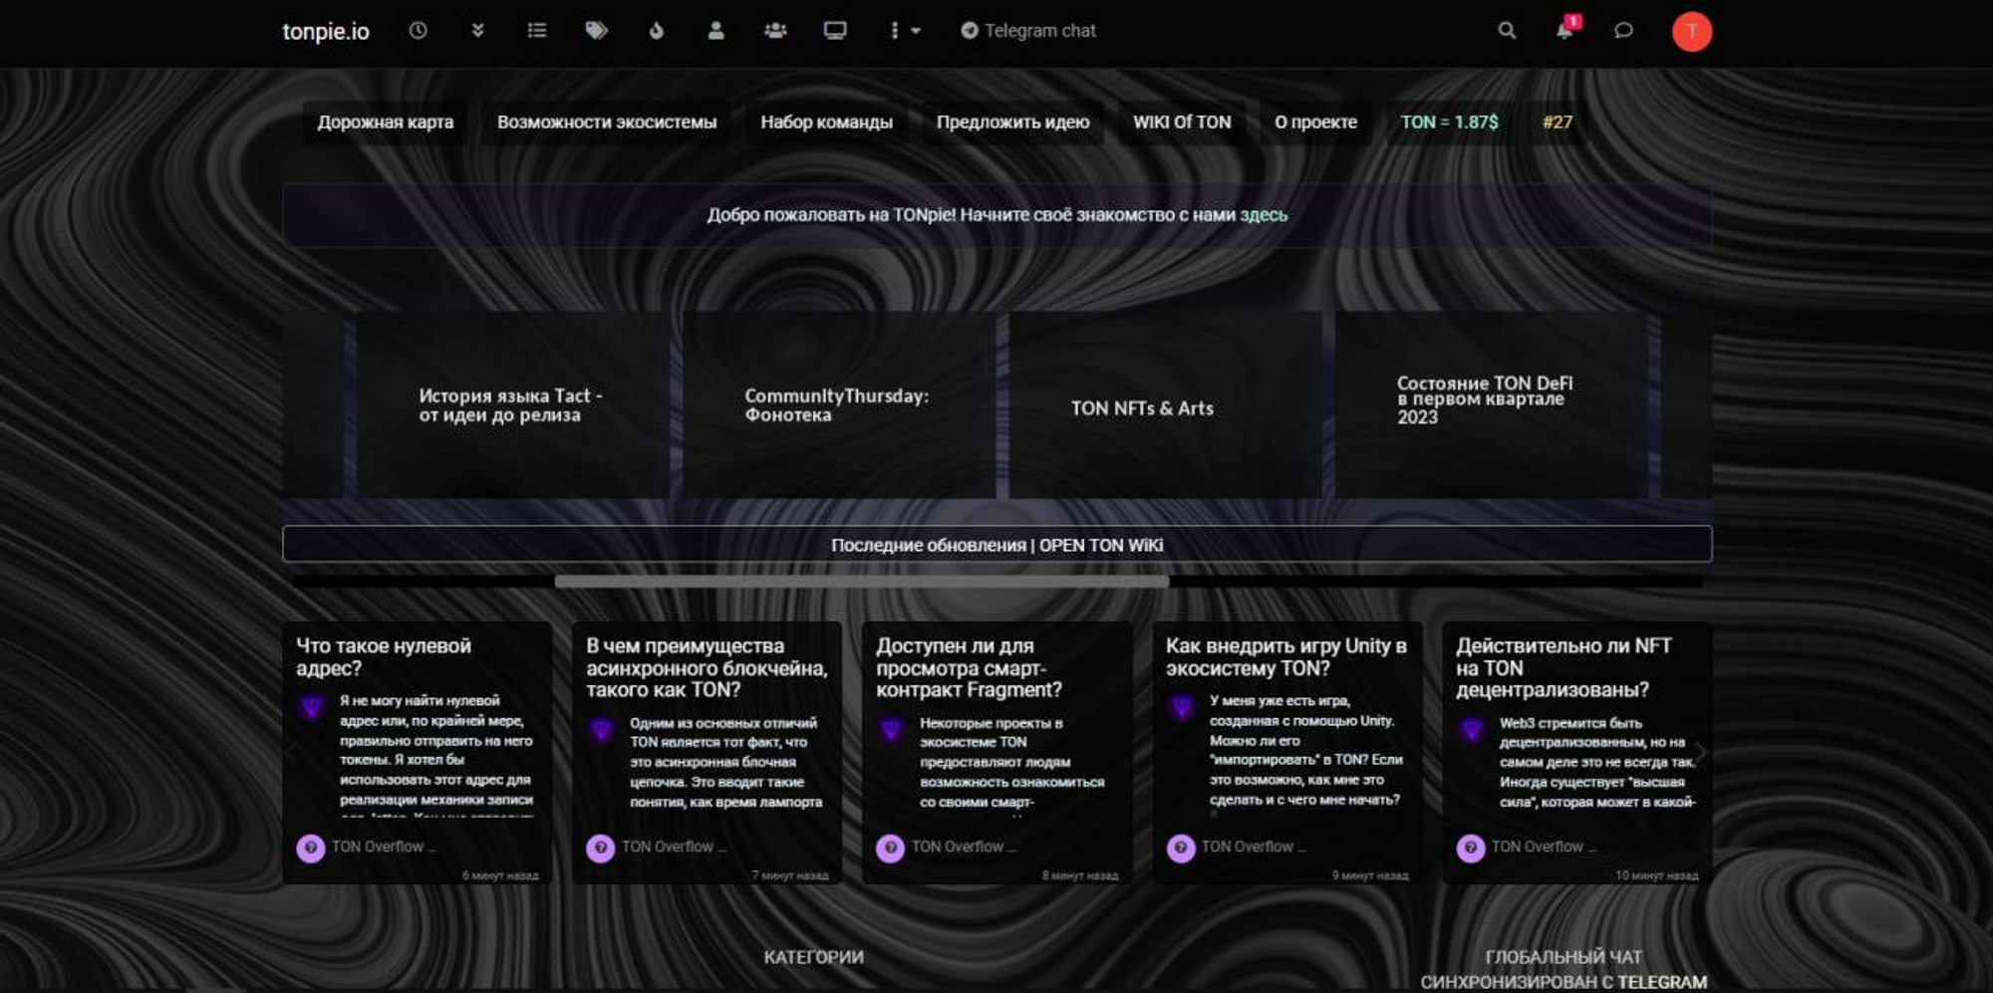The width and height of the screenshot is (1993, 993).
Task: Click 10 минут назад timestamp
Action: click(1656, 875)
